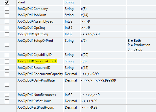Viewport: 156px width, 112px height.
Task: Click the B = Both description text
Action: pyautogui.click(x=134, y=41)
